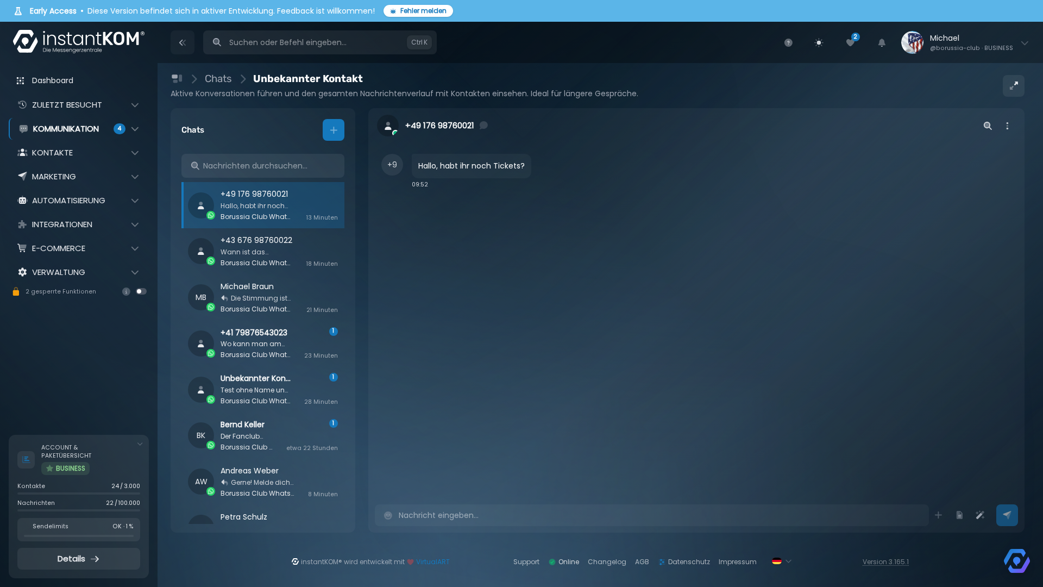Click the fullscreen expand icon
The height and width of the screenshot is (587, 1043).
pos(1014,86)
